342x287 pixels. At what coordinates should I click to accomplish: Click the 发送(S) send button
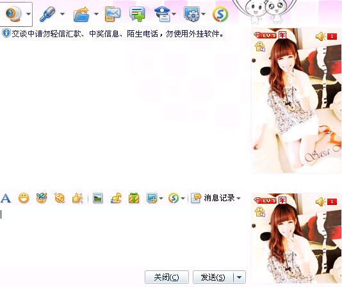[213, 277]
